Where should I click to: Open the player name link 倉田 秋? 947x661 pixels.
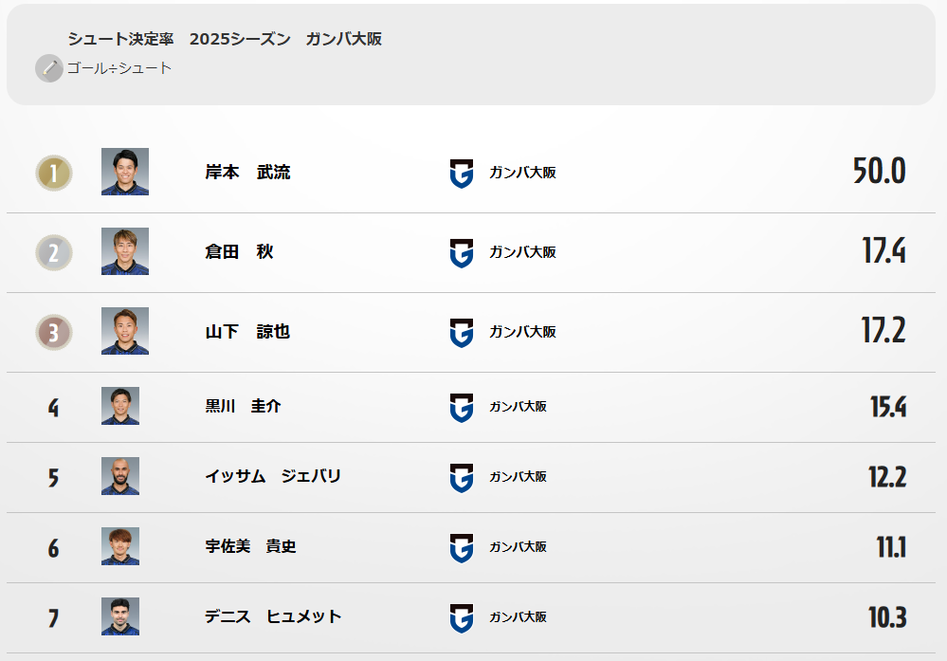pyautogui.click(x=239, y=252)
